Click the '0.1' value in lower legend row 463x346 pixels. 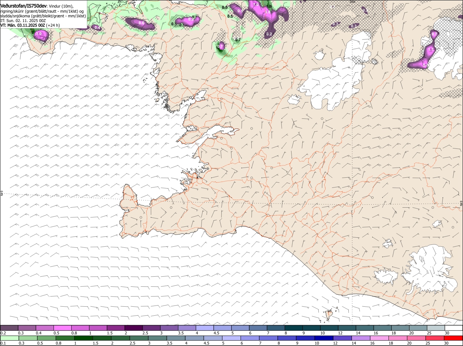[3, 343]
